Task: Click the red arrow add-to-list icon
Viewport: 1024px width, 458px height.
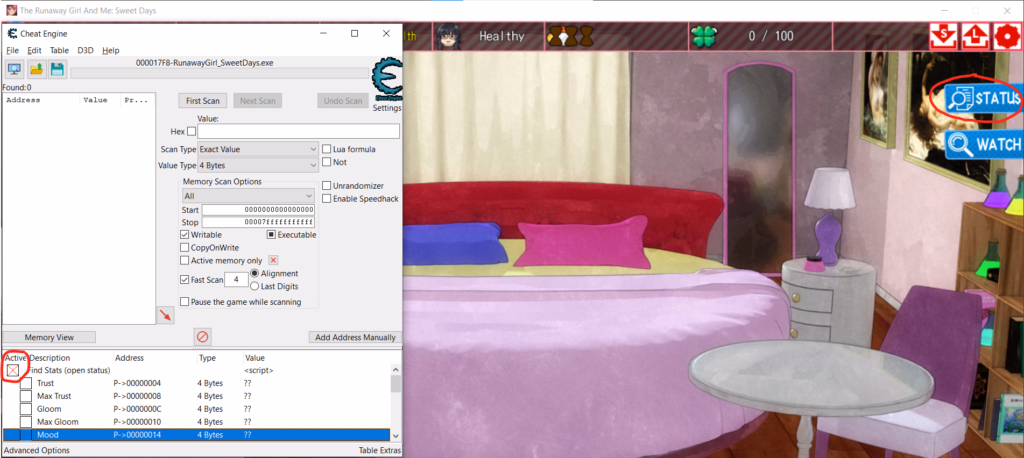Action: click(165, 315)
